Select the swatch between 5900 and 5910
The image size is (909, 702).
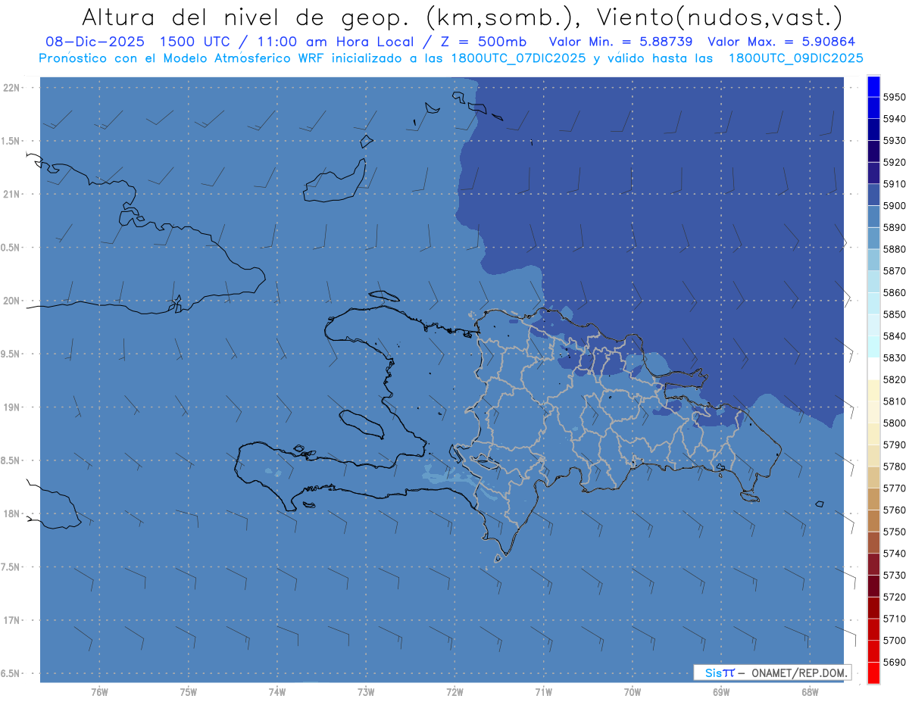tap(873, 195)
